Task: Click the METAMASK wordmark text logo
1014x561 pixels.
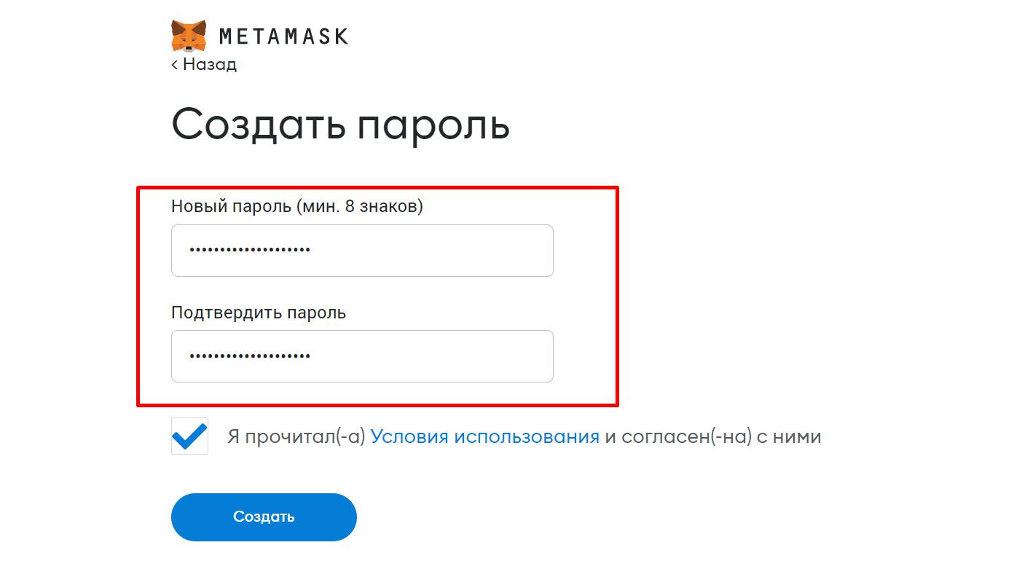Action: pyautogui.click(x=283, y=34)
